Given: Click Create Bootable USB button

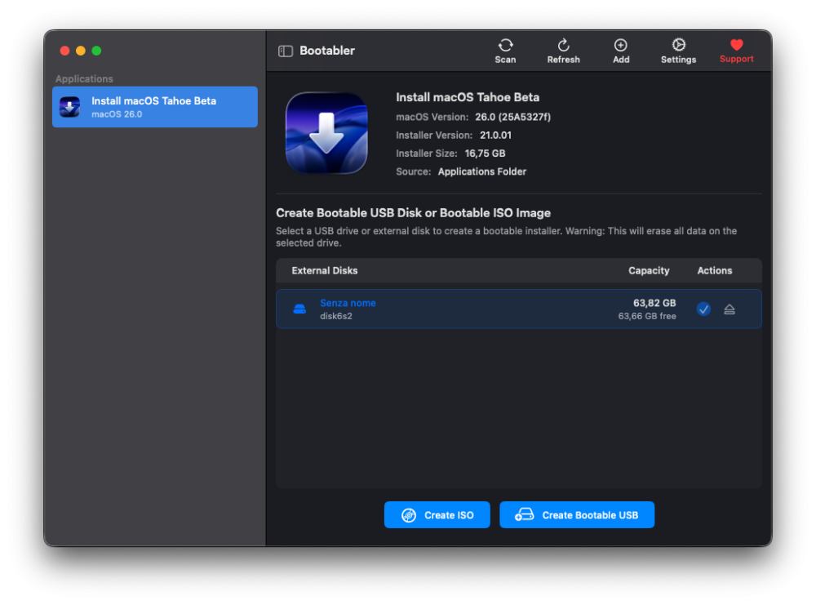Looking at the screenshot, I should pyautogui.click(x=577, y=515).
